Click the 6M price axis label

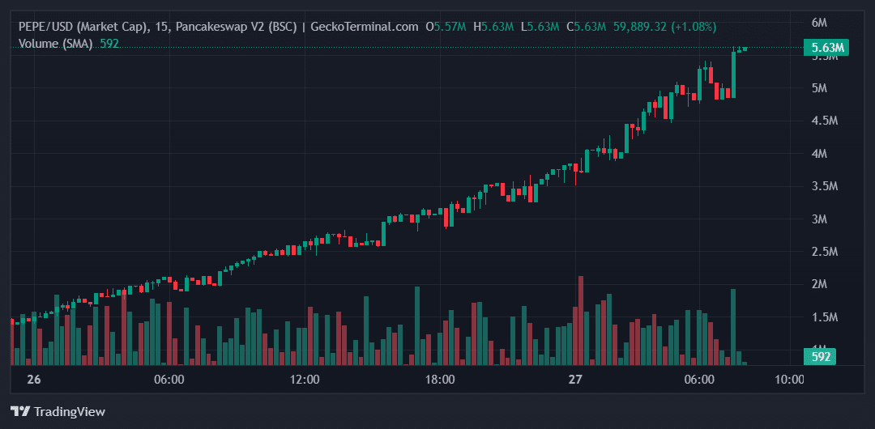(818, 23)
